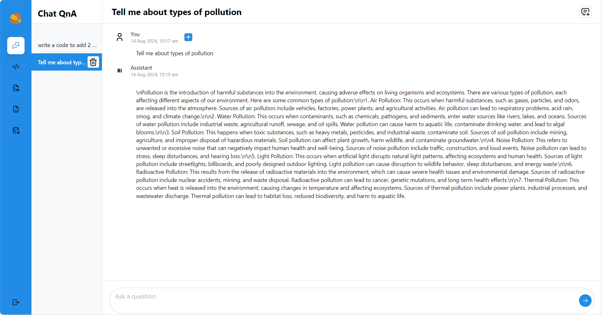
Task: Click the blue plus icon beside You
Action: pos(188,37)
